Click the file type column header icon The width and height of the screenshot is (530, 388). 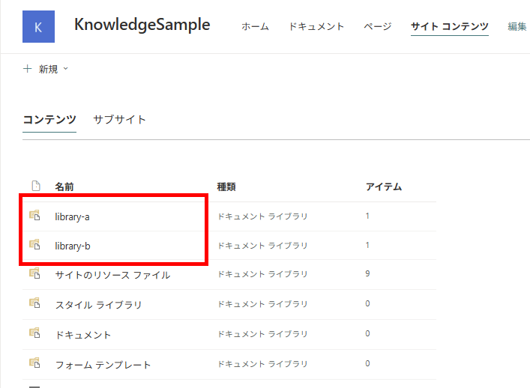[x=36, y=186]
